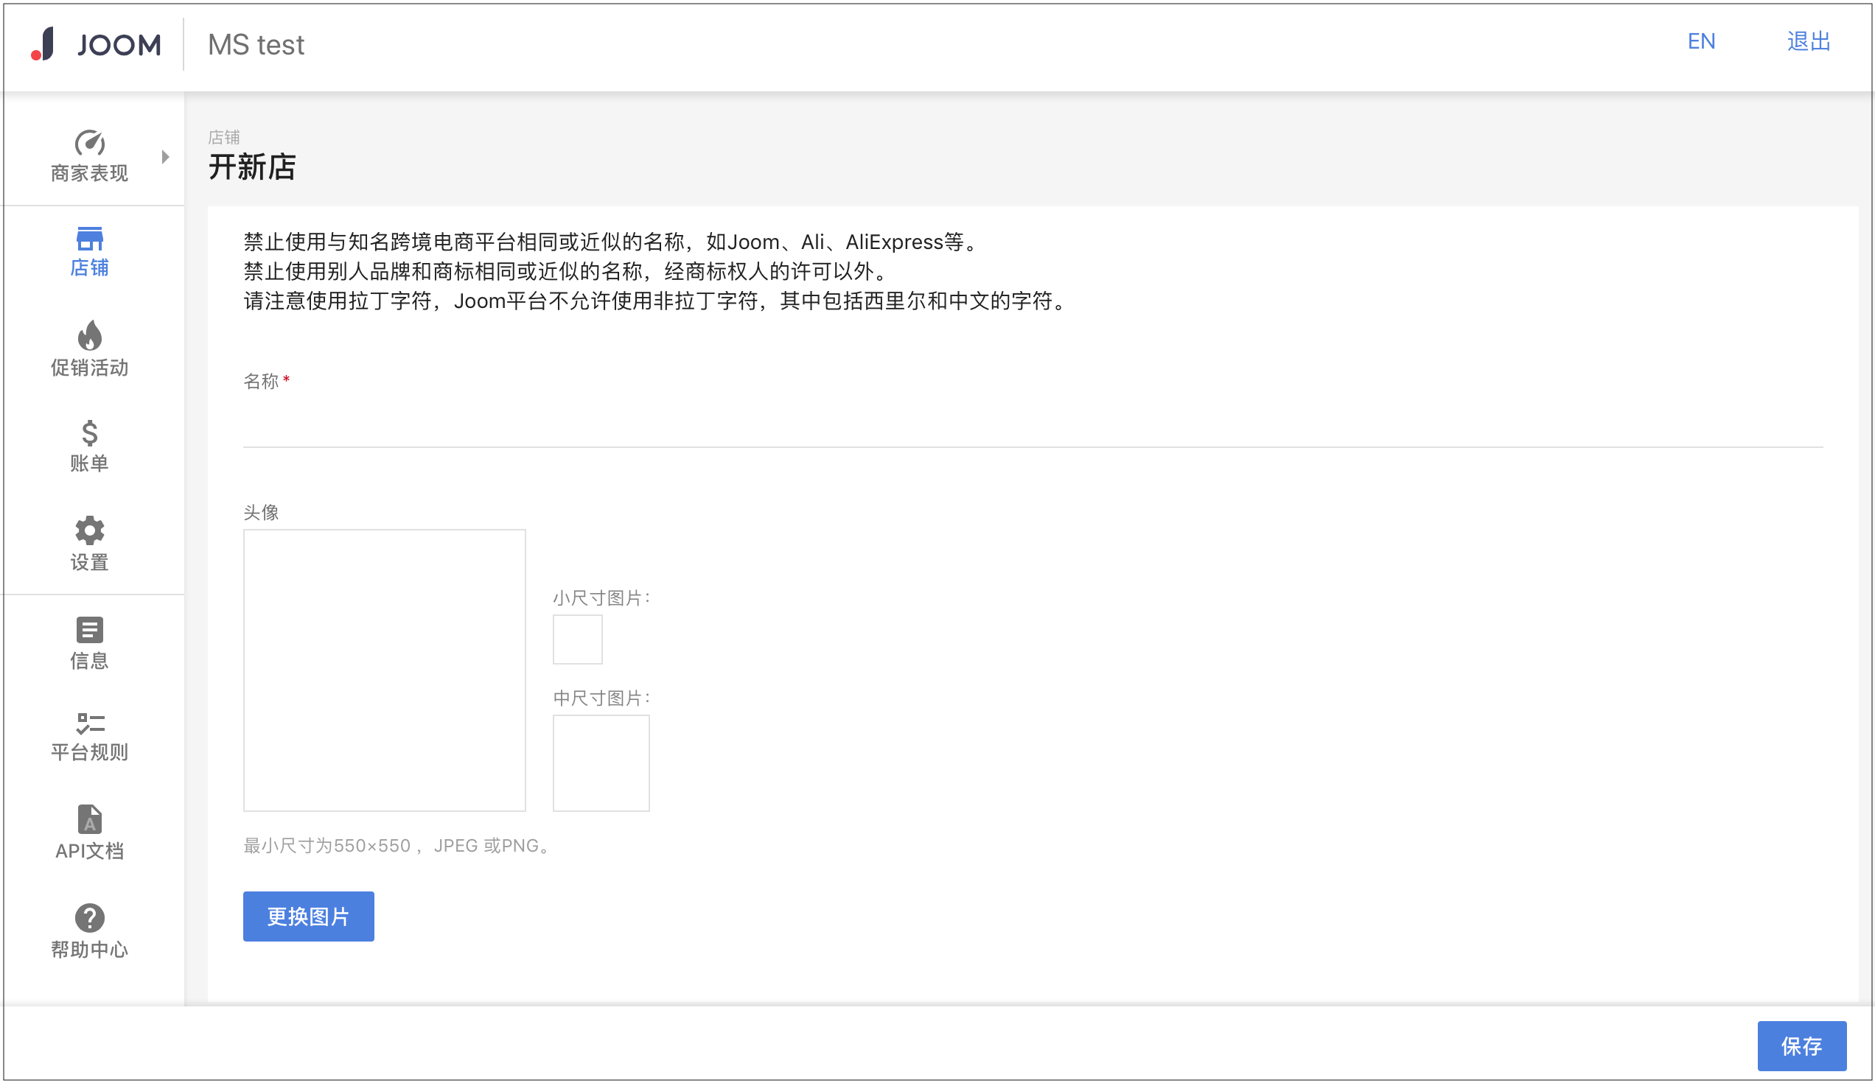Screen dimensions: 1875x1083
Task: View the 平台规则 platform rules icon
Action: [89, 725]
